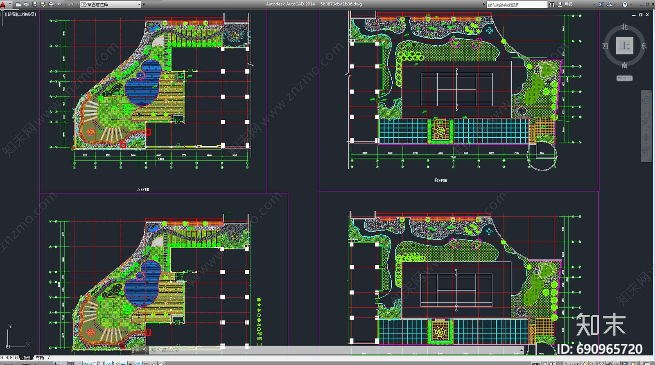
Task: Open the application menu dropdown arrow beside the A logo
Action: click(10, 4)
